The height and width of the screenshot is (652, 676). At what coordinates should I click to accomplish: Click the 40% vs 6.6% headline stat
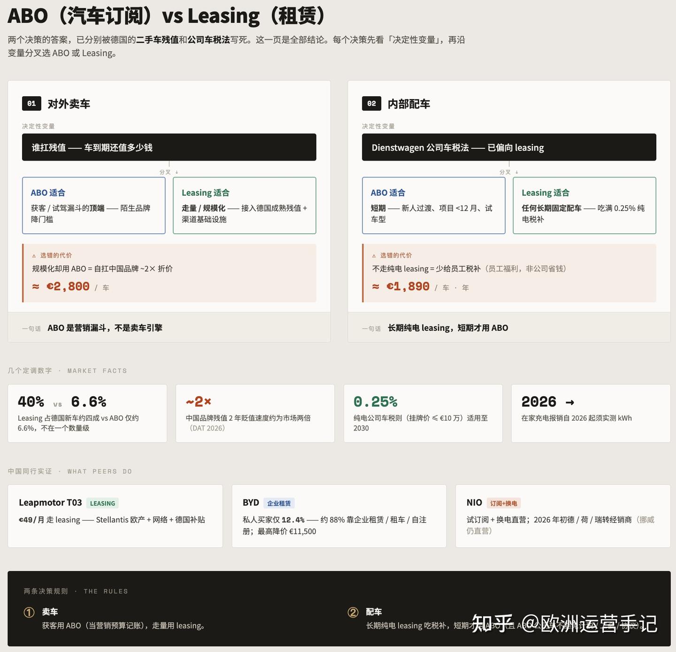coord(62,402)
